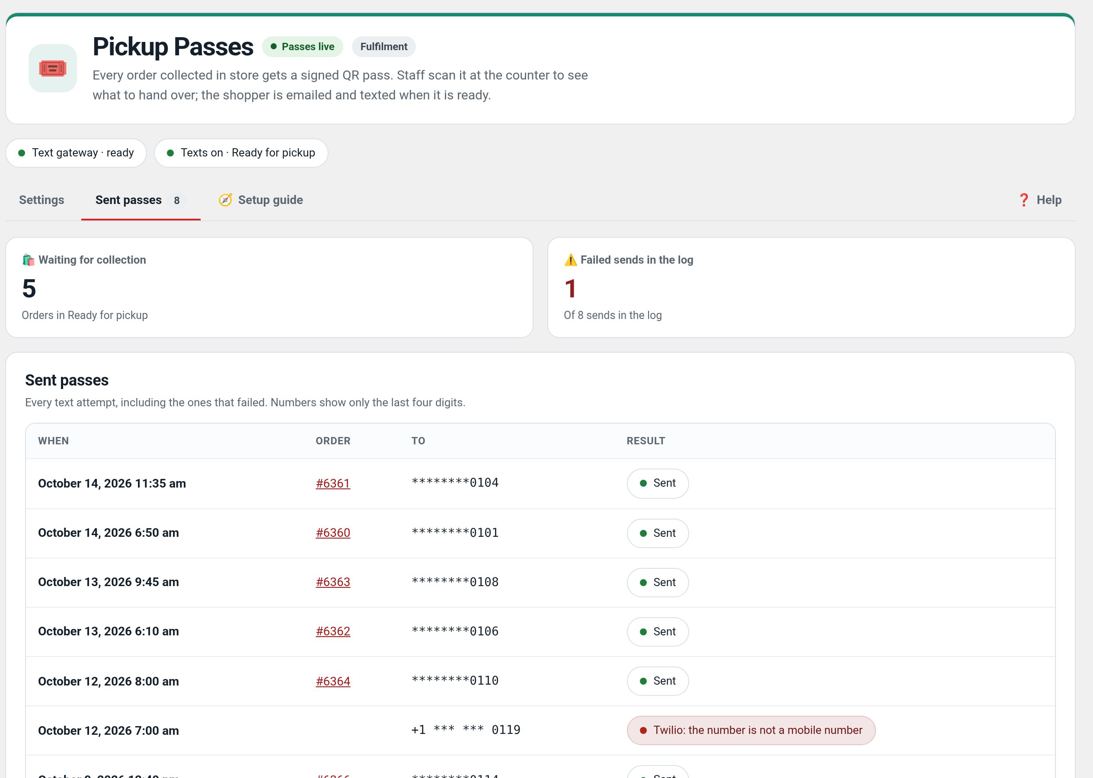This screenshot has width=1093, height=778.
Task: Click the timestamp October 13, 2026 9:45 am
Action: [108, 582]
